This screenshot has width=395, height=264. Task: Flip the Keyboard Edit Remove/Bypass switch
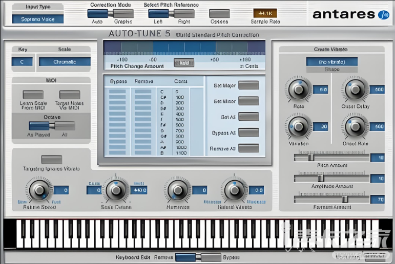tap(198, 257)
